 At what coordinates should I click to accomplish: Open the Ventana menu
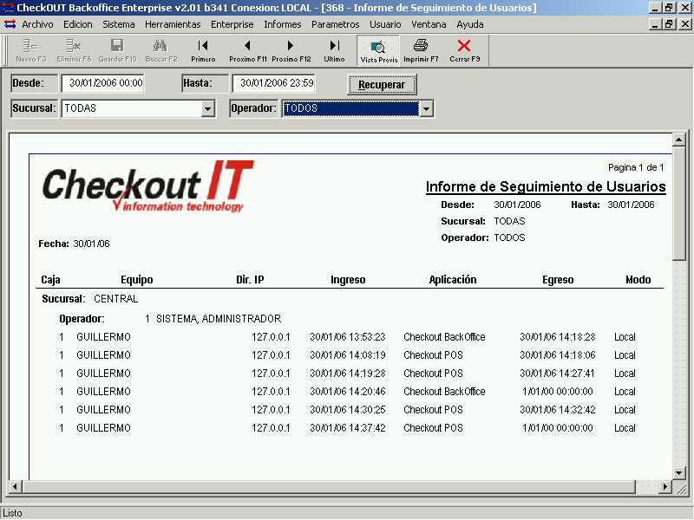(x=429, y=24)
